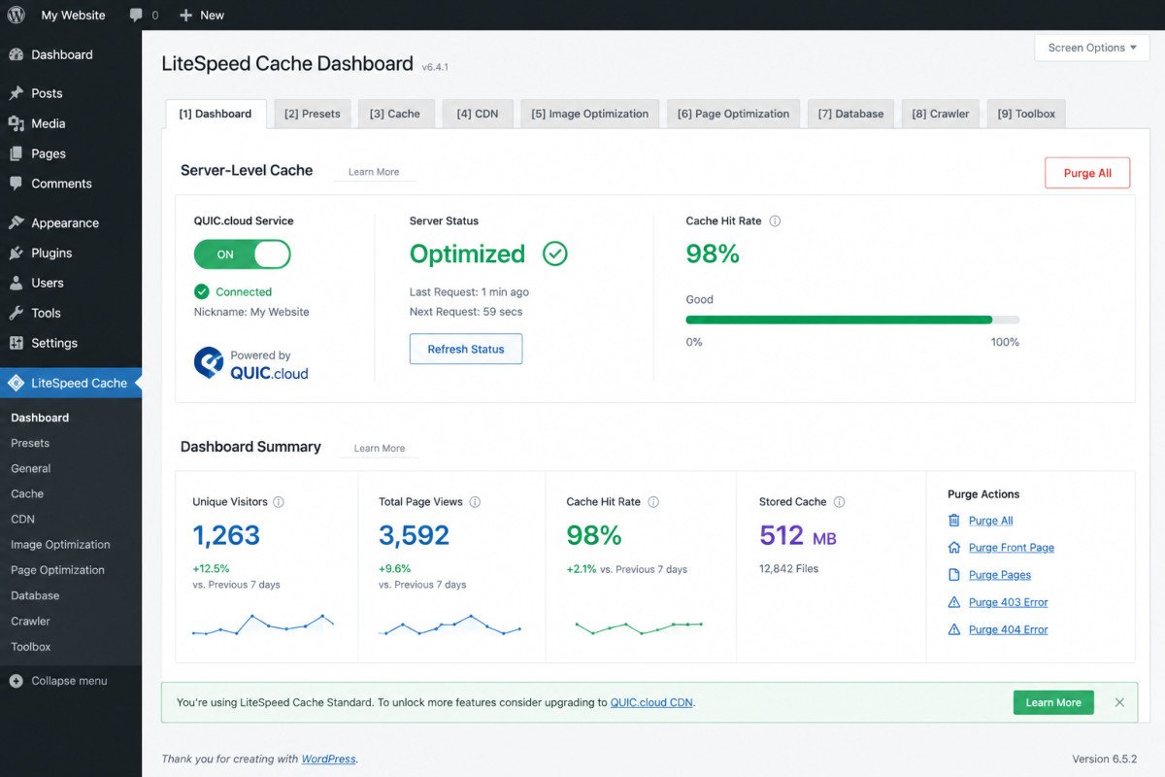Open Image Optimization in sidebar submenu
1165x777 pixels.
point(60,545)
